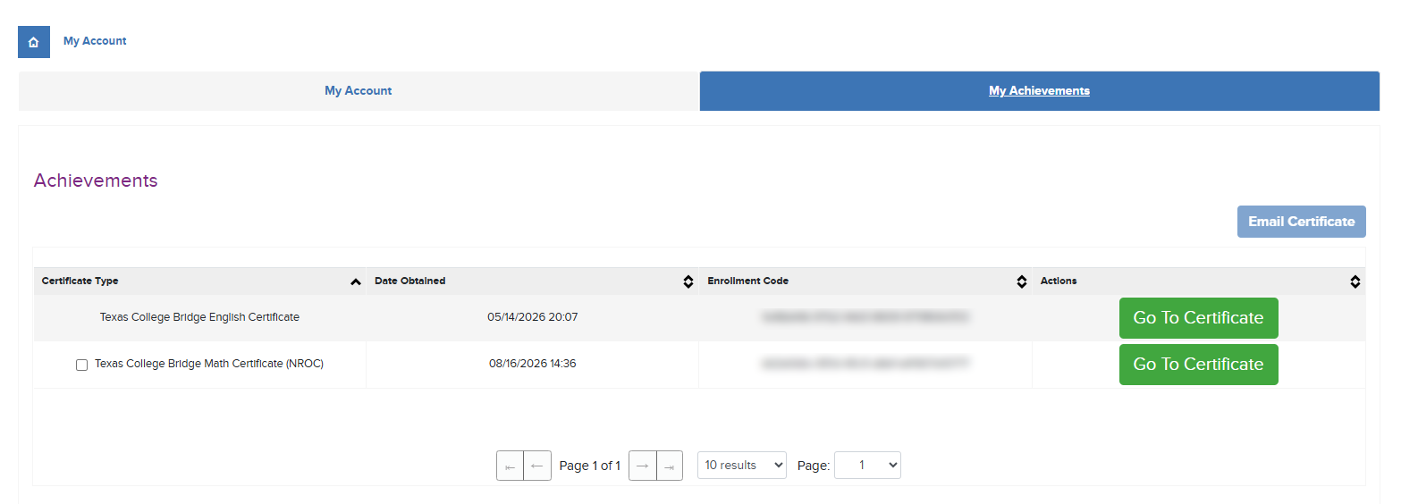The image size is (1418, 504).
Task: Click the Enrollment Code header text
Action: (x=747, y=281)
